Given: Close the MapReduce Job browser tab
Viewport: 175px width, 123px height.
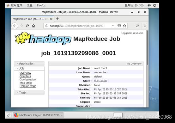Looking at the screenshot, I should pos(51,19).
